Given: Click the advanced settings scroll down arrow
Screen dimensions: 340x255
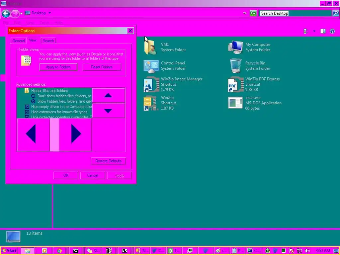Looking at the screenshot, I should click(x=109, y=111).
